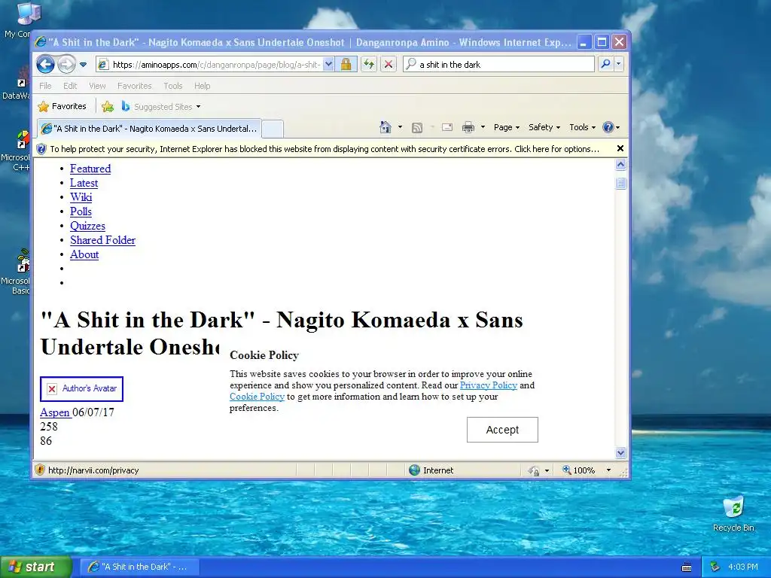Open the Privacy Policy link
Viewport: 771px width, 578px height.
(488, 385)
